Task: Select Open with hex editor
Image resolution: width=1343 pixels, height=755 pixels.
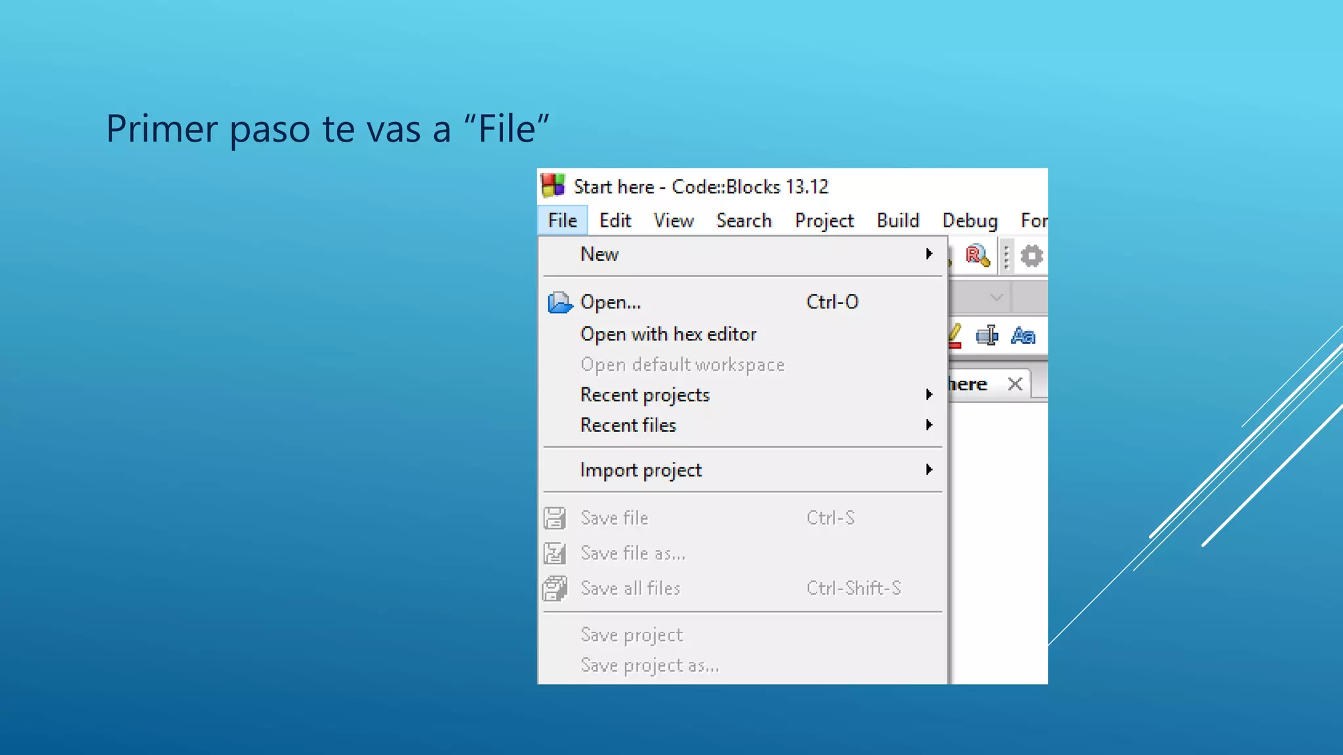Action: click(x=743, y=334)
